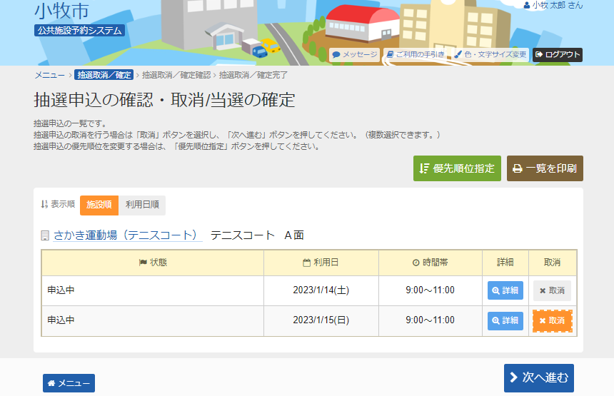Click the 小牧市 site title
Viewport: 614px width, 396px height.
(x=61, y=11)
